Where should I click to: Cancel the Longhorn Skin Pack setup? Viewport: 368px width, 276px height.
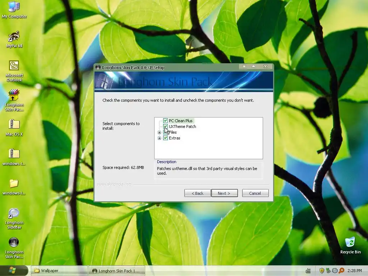pos(256,193)
